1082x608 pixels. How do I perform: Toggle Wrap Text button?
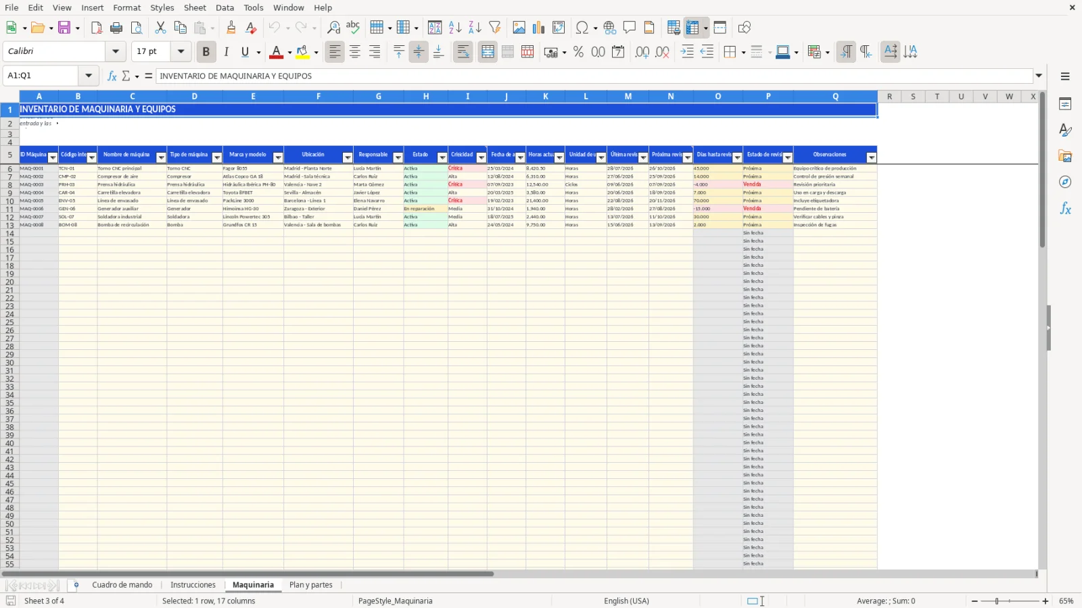(463, 52)
